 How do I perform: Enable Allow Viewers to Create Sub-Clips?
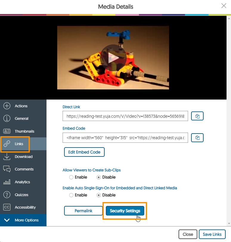71,177
